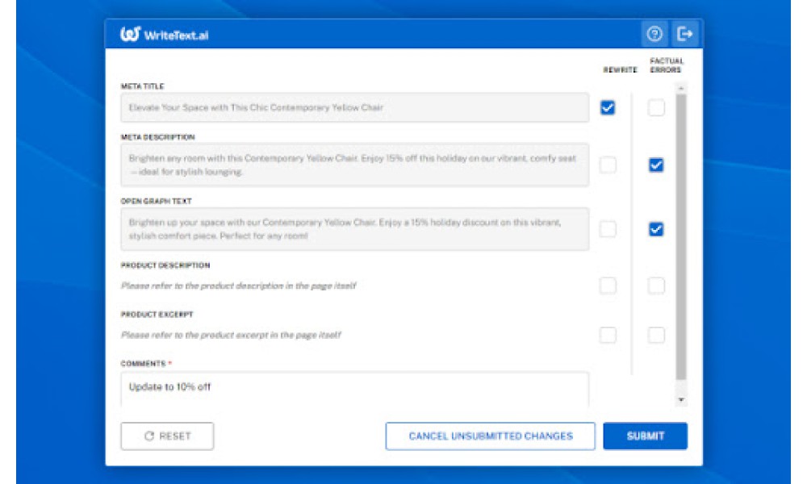Screen dimensions: 807x484
Task: Check Rewrite for Open Graph Text
Action: click(x=608, y=229)
